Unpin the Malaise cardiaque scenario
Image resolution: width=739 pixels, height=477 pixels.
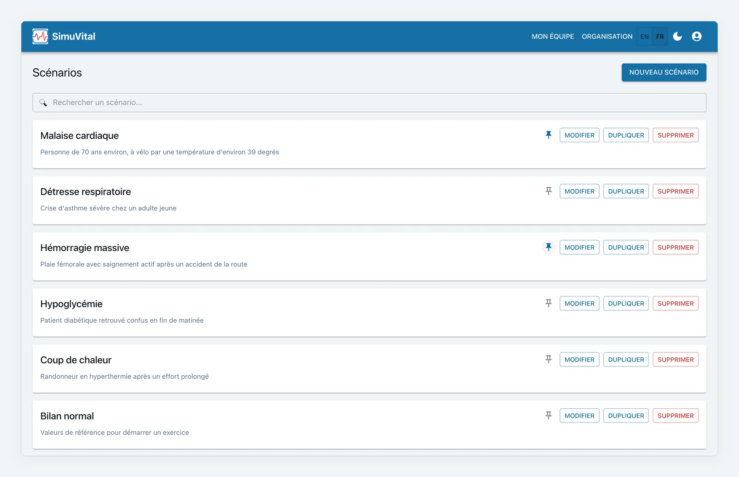549,135
